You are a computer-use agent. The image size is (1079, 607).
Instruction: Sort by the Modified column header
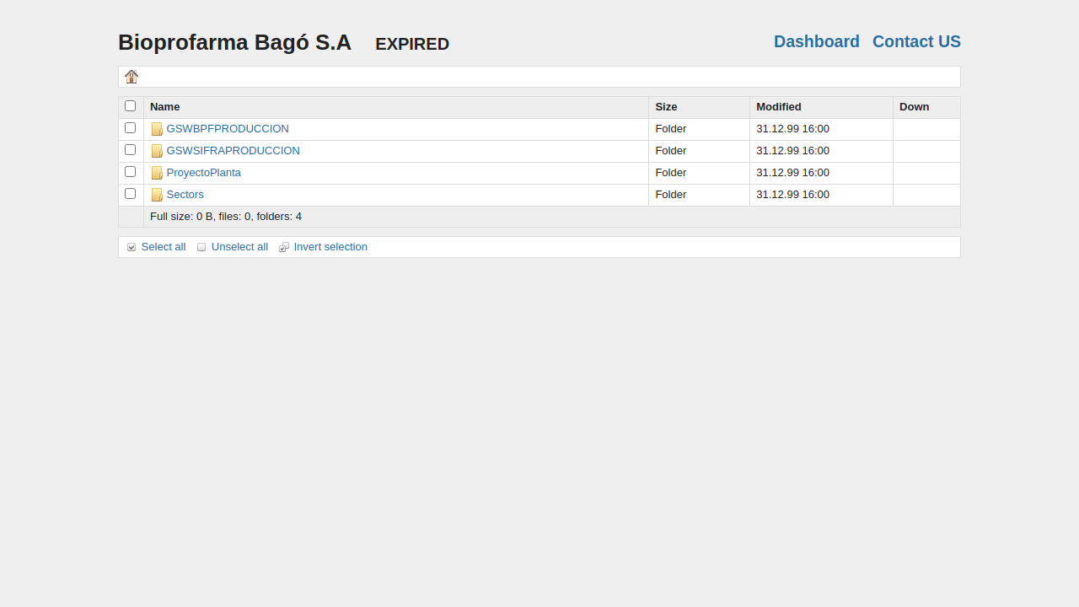778,107
